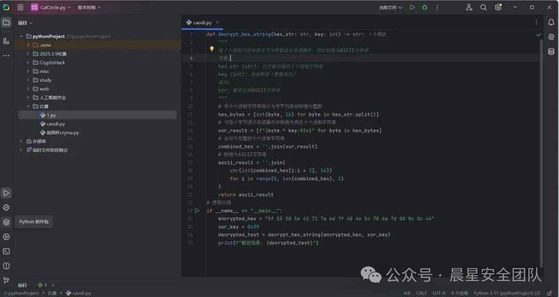Click the Python 3.11 interpreter status widget
This screenshot has height=297, width=559.
[506, 293]
